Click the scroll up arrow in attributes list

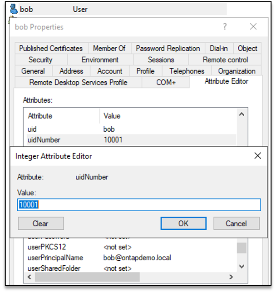point(241,114)
